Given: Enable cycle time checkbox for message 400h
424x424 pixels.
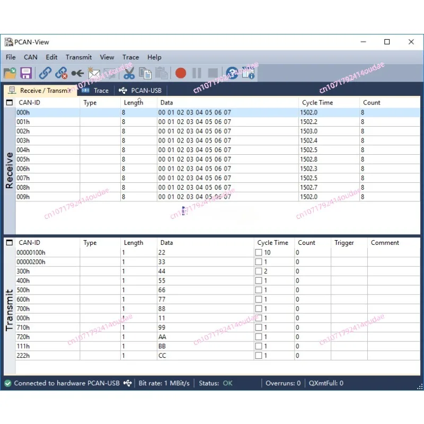Looking at the screenshot, I should click(x=259, y=281).
